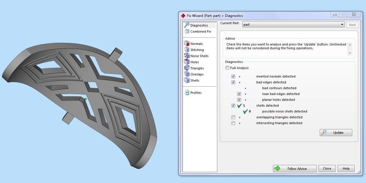
Task: Uncheck bad edges detected checkbox
Action: tap(233, 82)
